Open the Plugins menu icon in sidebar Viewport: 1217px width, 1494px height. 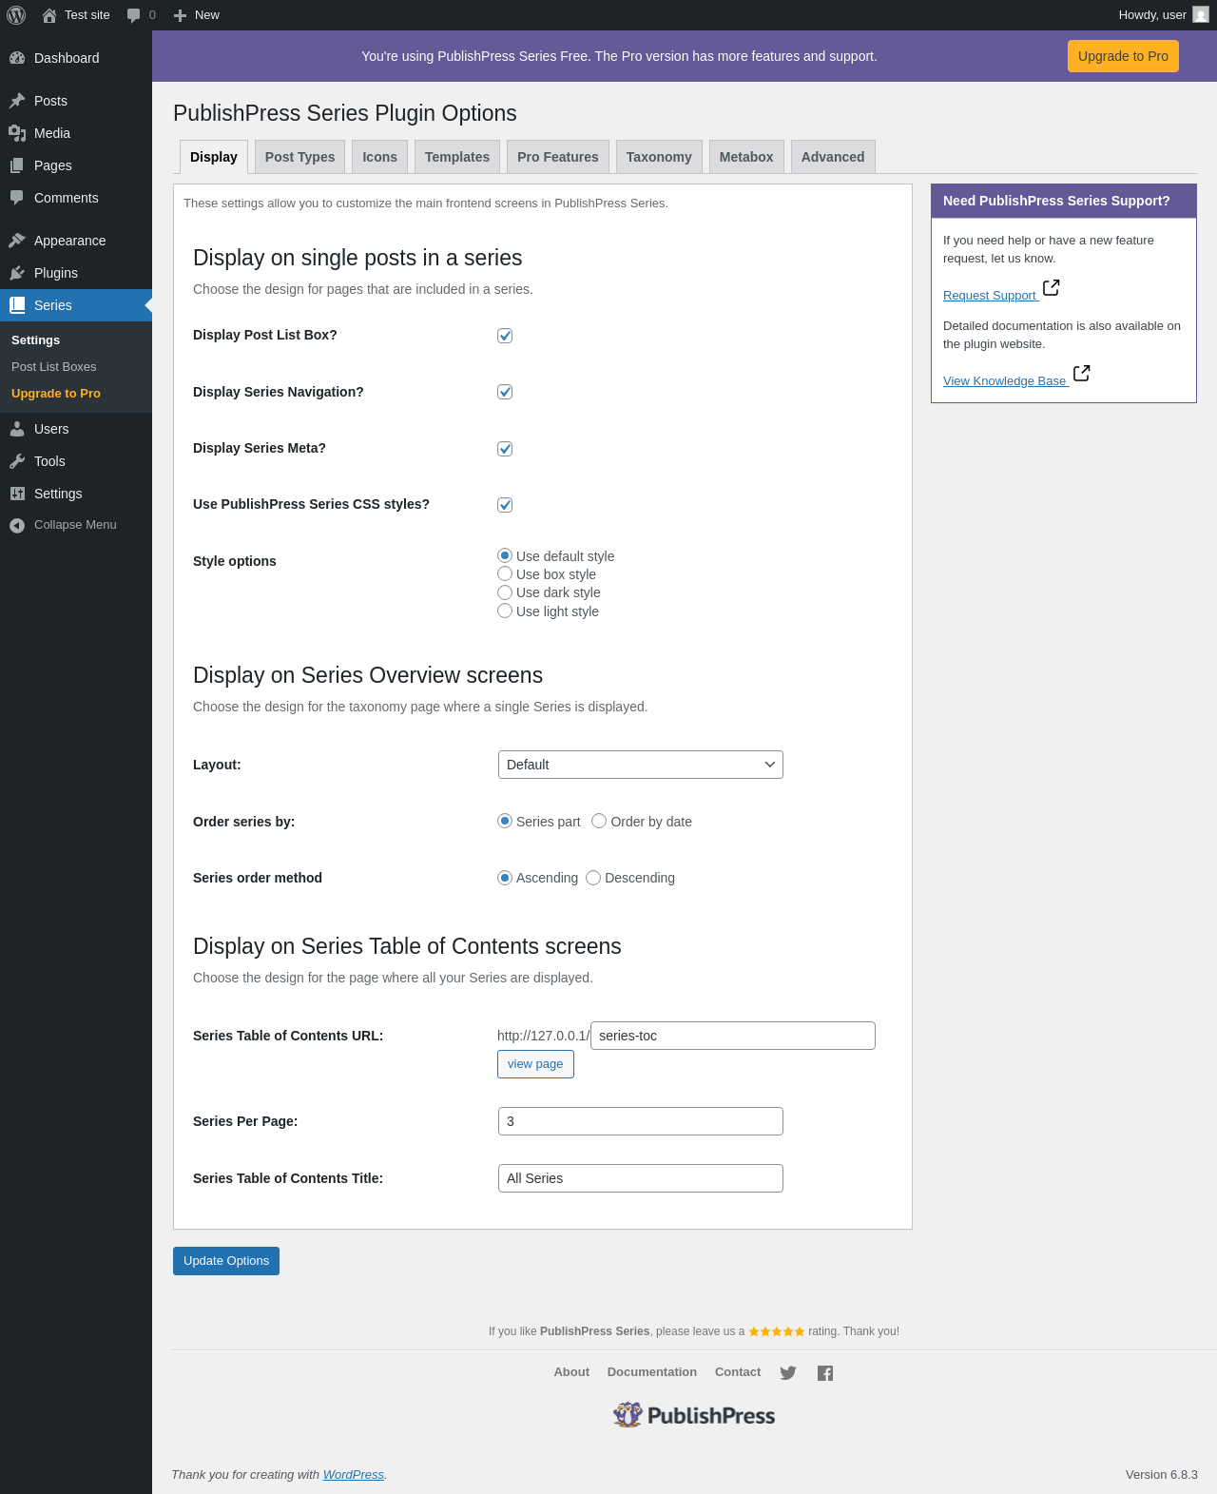tap(17, 273)
